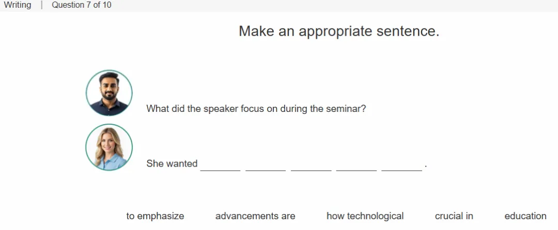Click the question about the seminar speaker
The image size is (558, 230).
(256, 109)
